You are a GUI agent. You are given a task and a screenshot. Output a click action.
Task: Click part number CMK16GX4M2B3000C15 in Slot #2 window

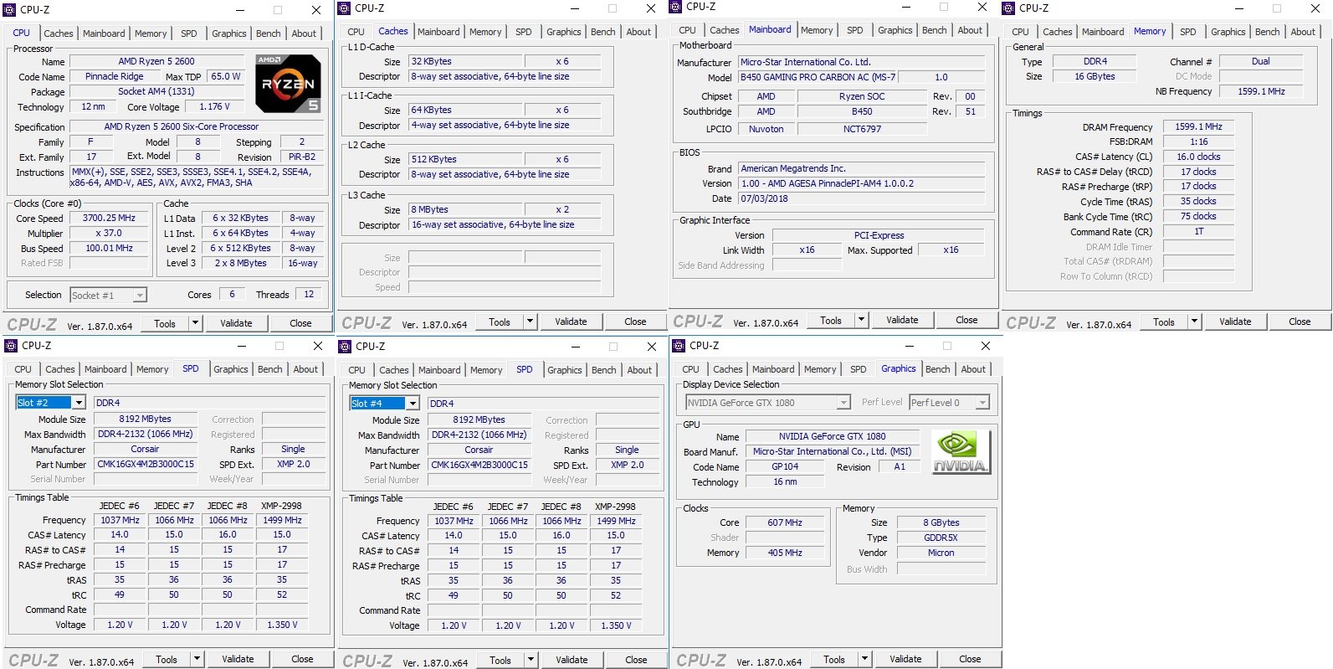coord(146,464)
